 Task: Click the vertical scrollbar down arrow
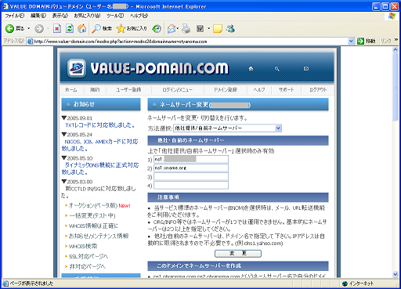(x=396, y=274)
